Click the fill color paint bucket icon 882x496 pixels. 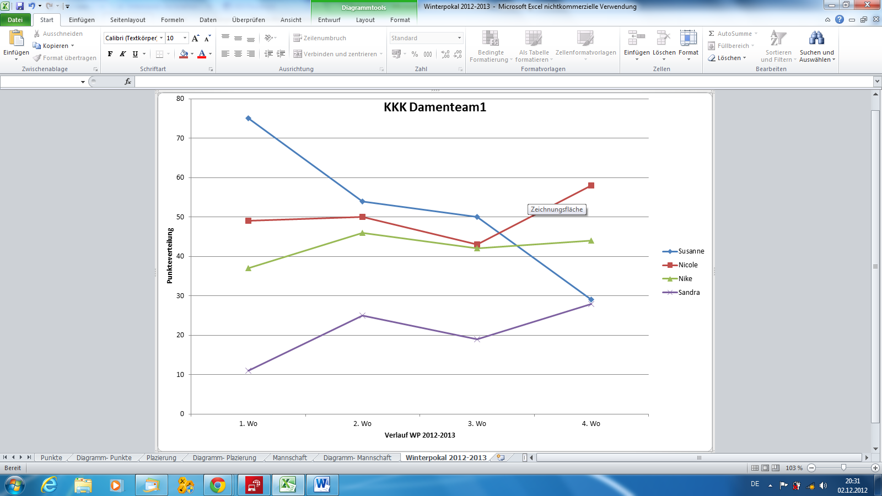184,54
